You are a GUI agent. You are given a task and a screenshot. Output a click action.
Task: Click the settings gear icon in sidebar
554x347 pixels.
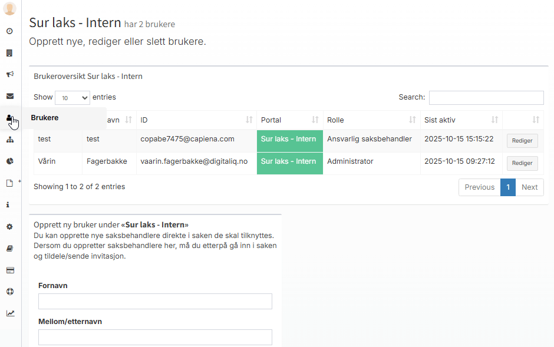click(9, 227)
